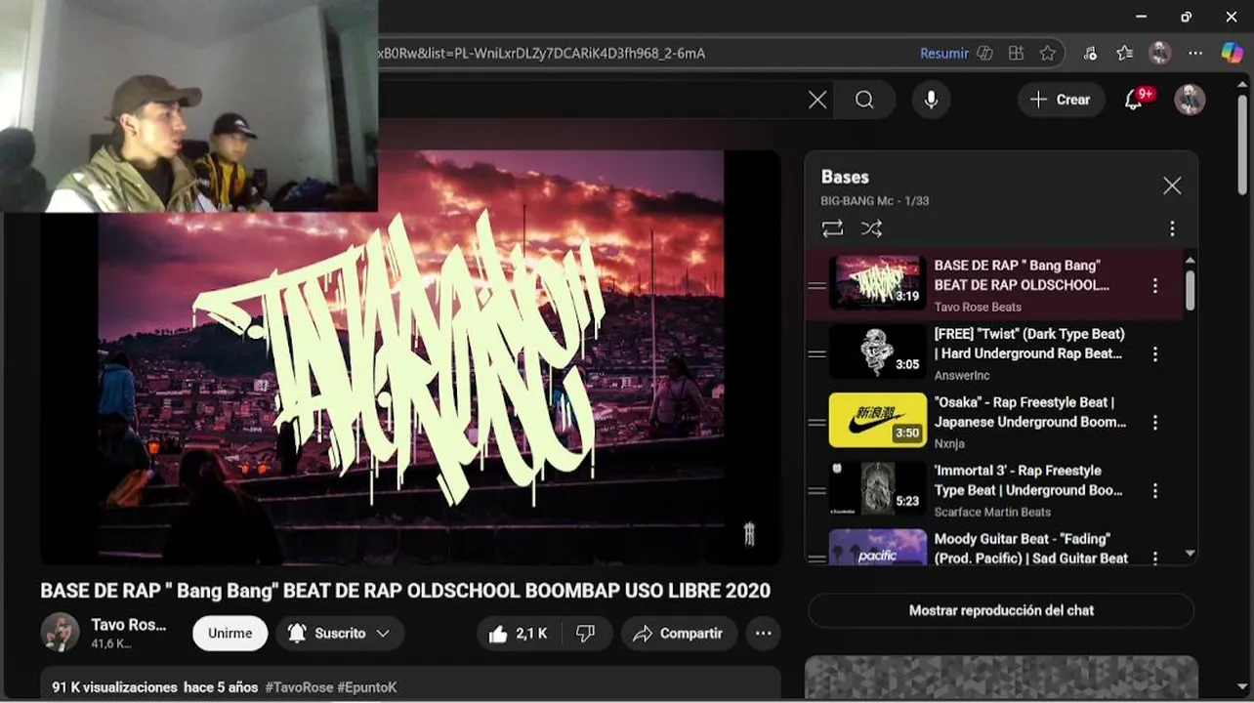Close the Bases playlist panel
The image size is (1254, 703).
1172,186
